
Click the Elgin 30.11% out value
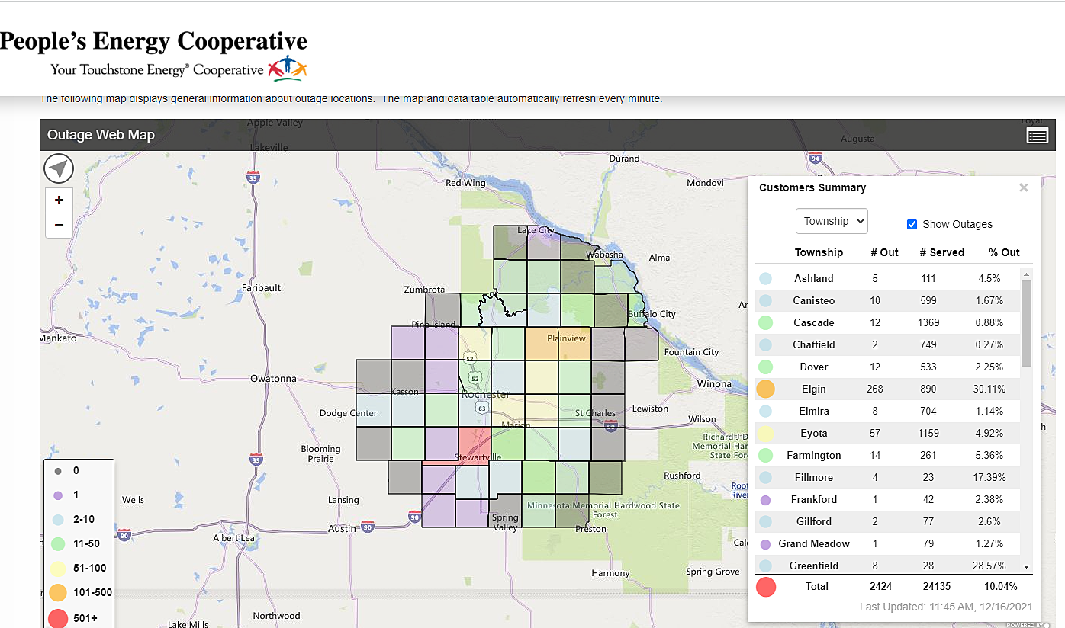click(x=989, y=389)
